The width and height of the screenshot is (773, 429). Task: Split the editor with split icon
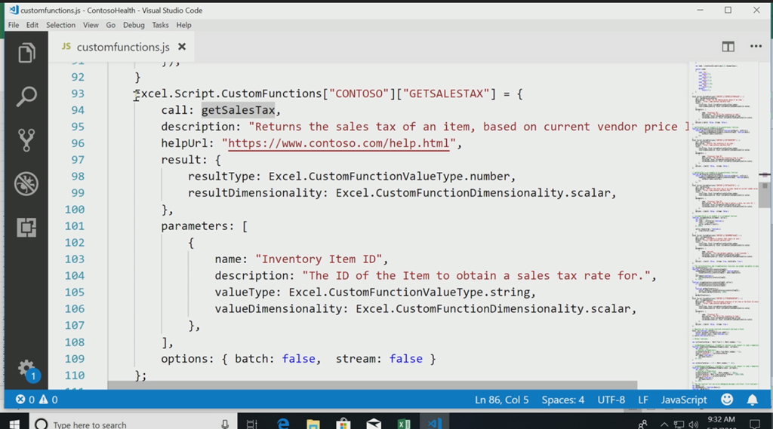(728, 47)
